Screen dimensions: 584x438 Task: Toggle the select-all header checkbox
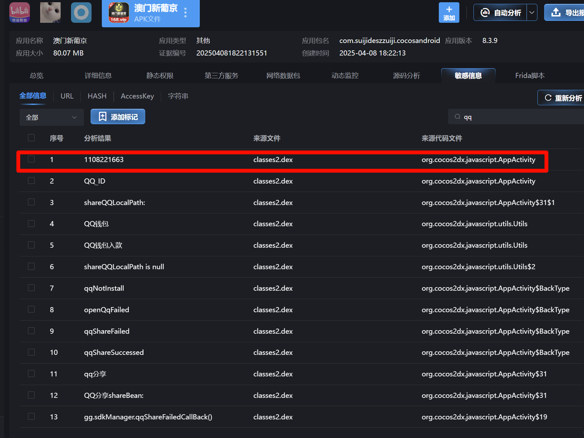tap(31, 138)
